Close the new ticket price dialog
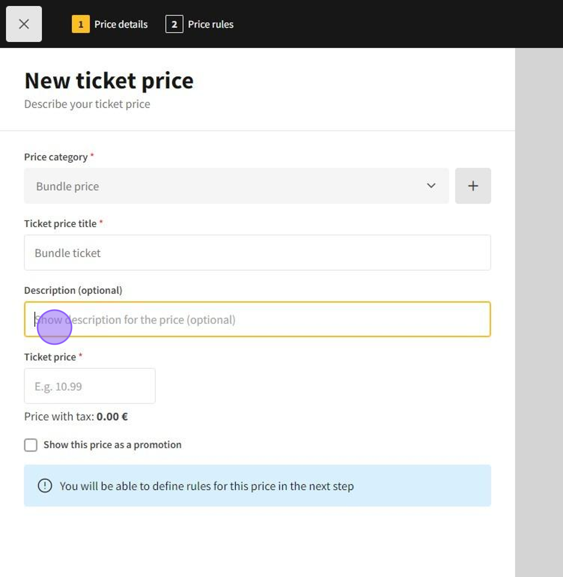 click(x=24, y=24)
